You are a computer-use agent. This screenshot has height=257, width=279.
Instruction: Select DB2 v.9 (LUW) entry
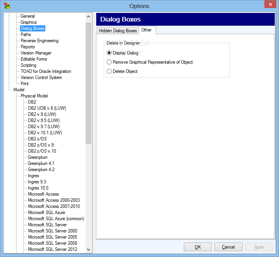pos(42,114)
